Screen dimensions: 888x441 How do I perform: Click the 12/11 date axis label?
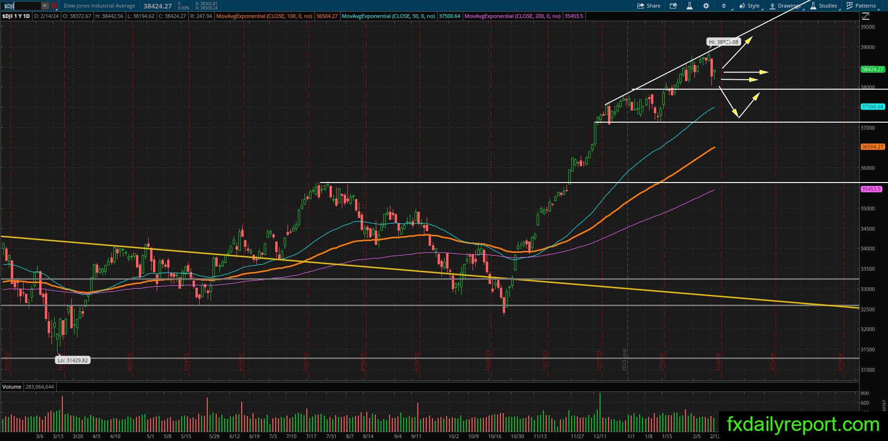(x=600, y=436)
